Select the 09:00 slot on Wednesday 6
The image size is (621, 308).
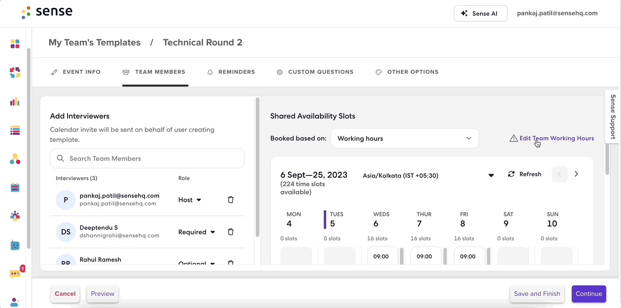point(382,256)
